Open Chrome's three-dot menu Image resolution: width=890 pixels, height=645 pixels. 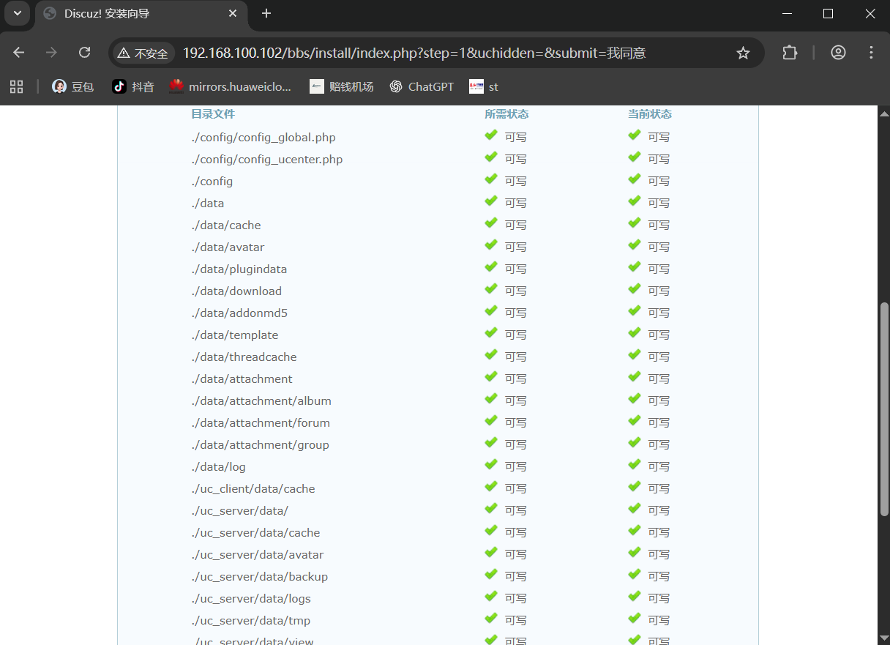coord(871,53)
